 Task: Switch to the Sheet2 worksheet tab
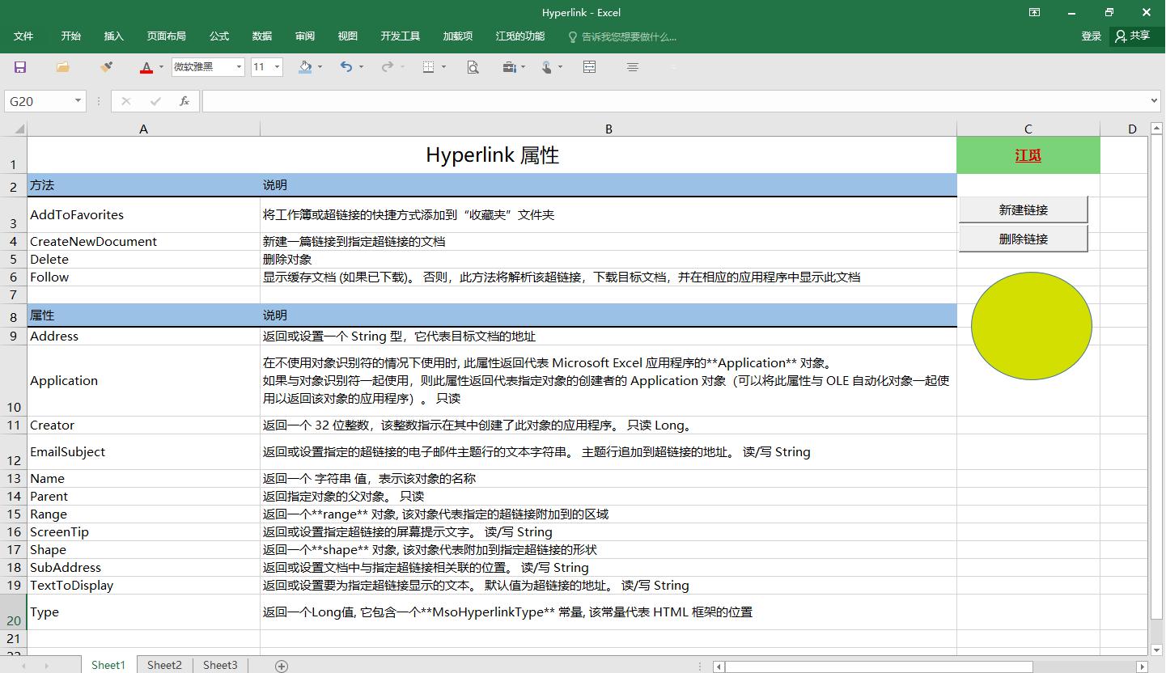(164, 664)
